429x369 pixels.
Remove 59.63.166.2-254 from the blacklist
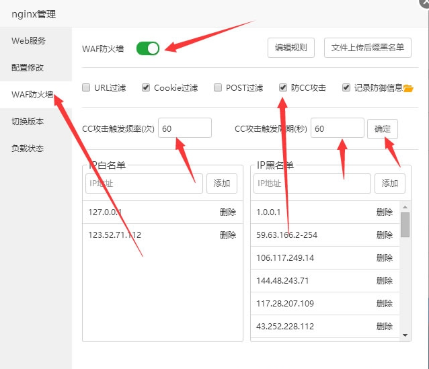[x=385, y=235]
